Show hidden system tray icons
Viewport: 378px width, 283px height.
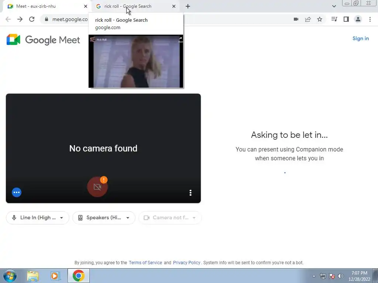pos(314,276)
